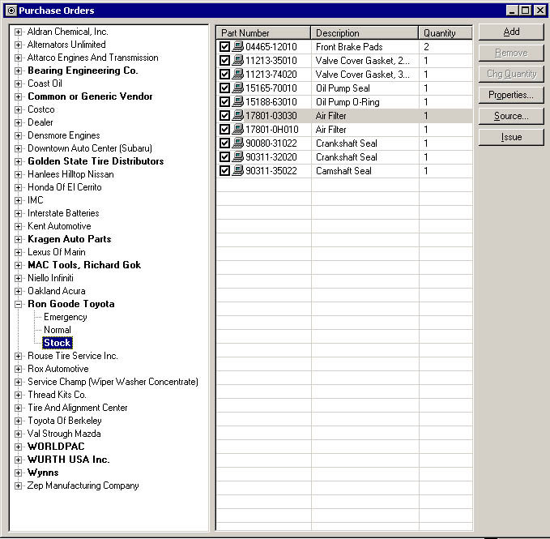Select WURTH USA Inc. in vendor tree

68,460
